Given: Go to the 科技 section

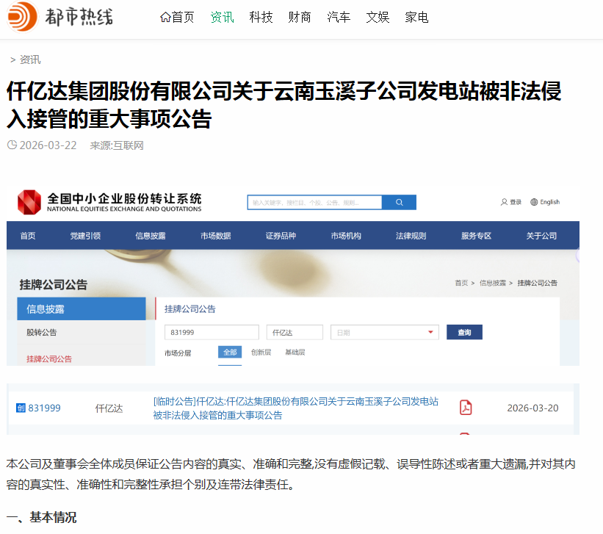Looking at the screenshot, I should (261, 18).
